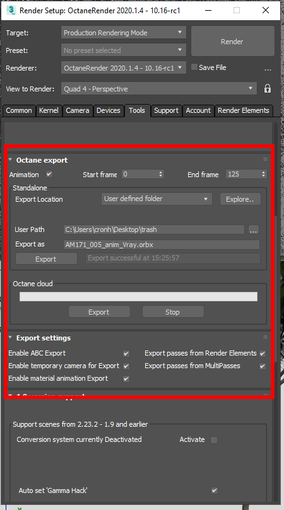284x510 pixels.
Task: Click the User Path text field
Action: (x=154, y=229)
